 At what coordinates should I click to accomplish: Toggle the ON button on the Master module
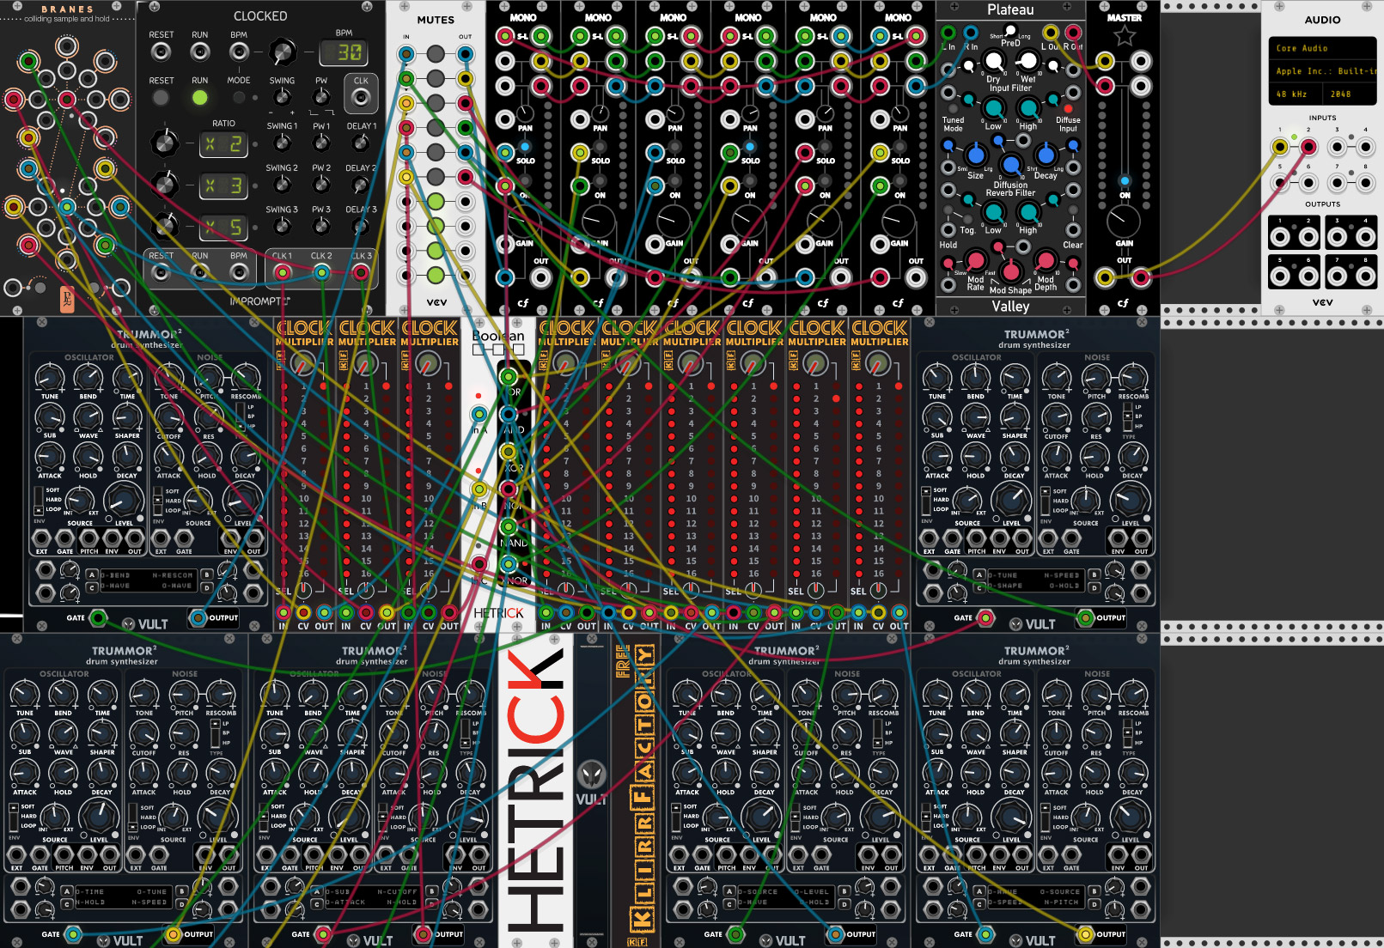pos(1125,181)
